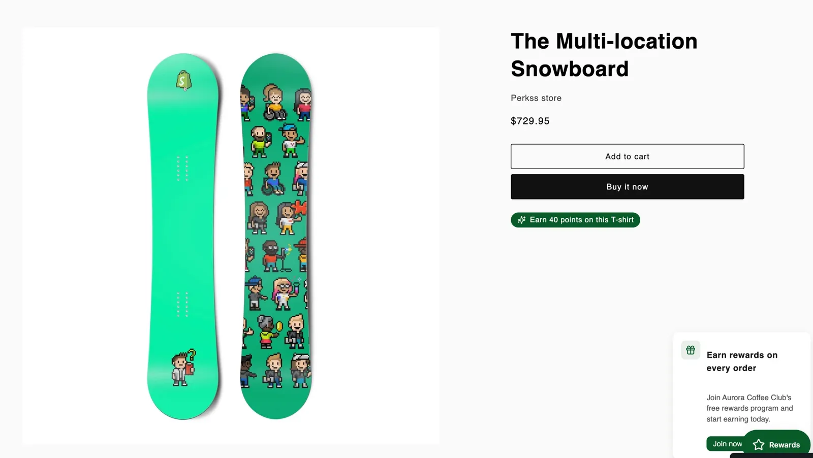This screenshot has width=813, height=458.
Task: Click the sparkle icon in the points badge
Action: tap(521, 220)
